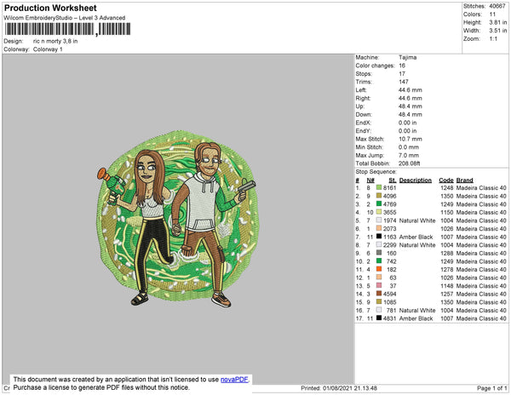511x395 pixels.
Task: Click the 'Code' column header
Action: (x=445, y=180)
